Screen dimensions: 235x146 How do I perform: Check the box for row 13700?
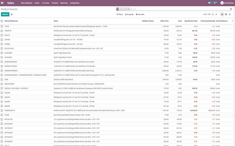(2, 26)
